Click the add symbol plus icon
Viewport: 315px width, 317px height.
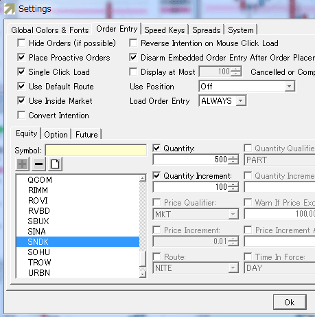[x=22, y=164]
